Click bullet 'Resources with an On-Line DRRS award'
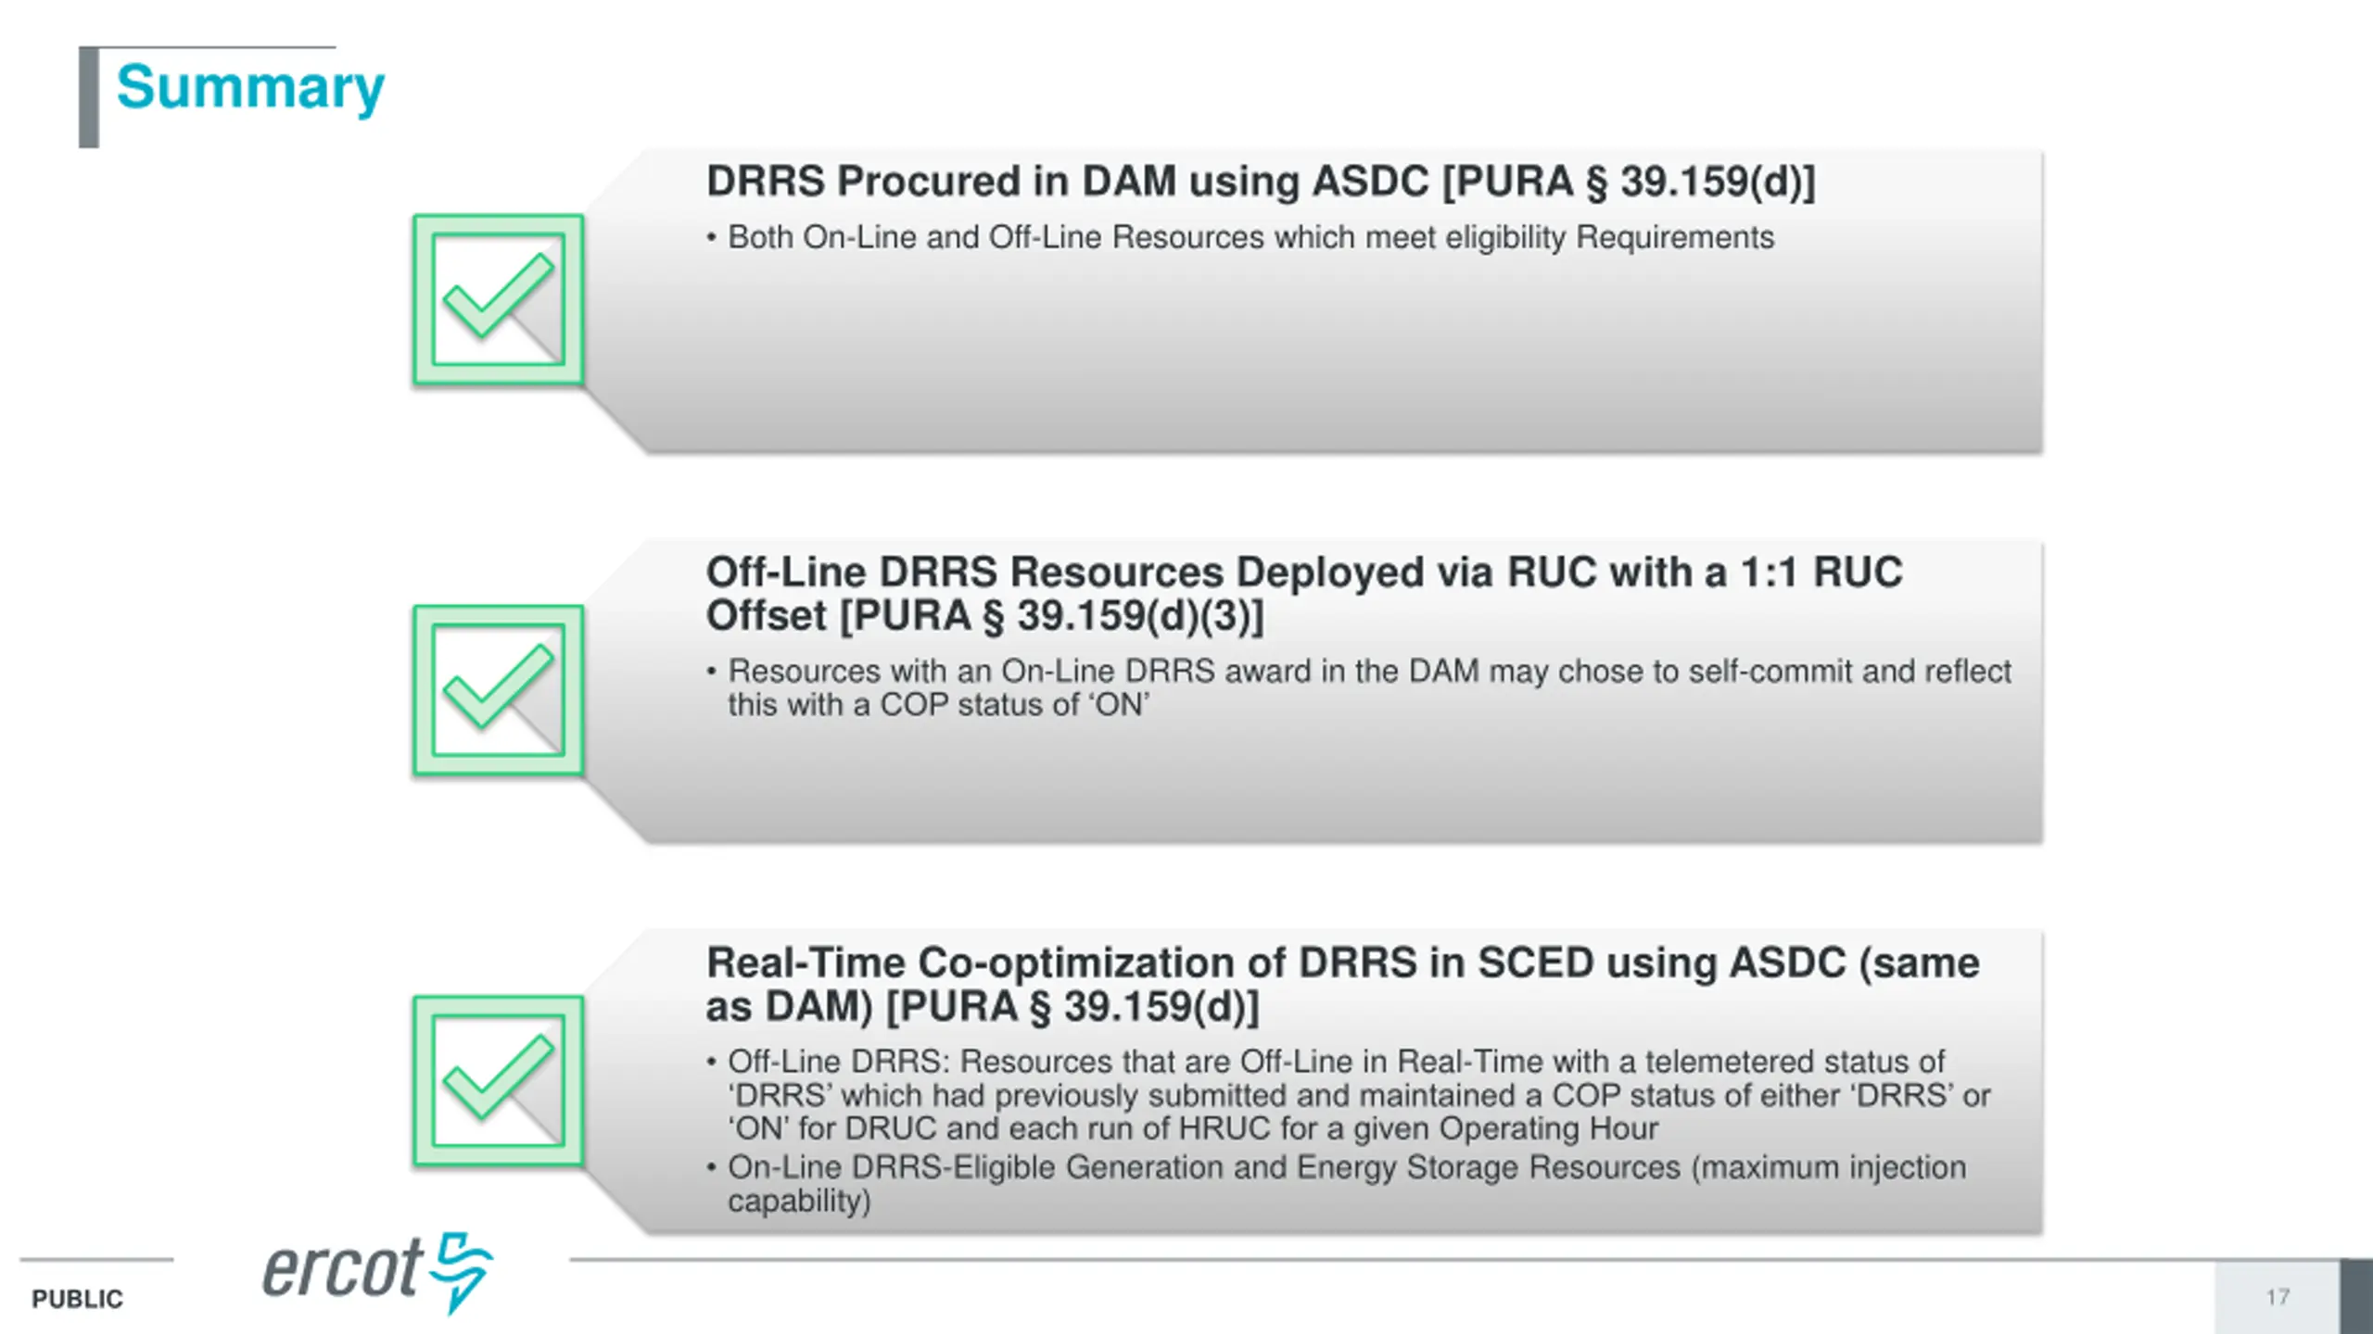This screenshot has height=1334, width=2373. 1359,687
